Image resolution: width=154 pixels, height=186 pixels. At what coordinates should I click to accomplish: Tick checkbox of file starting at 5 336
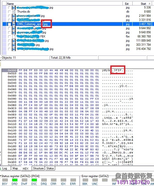coord(9,8)
